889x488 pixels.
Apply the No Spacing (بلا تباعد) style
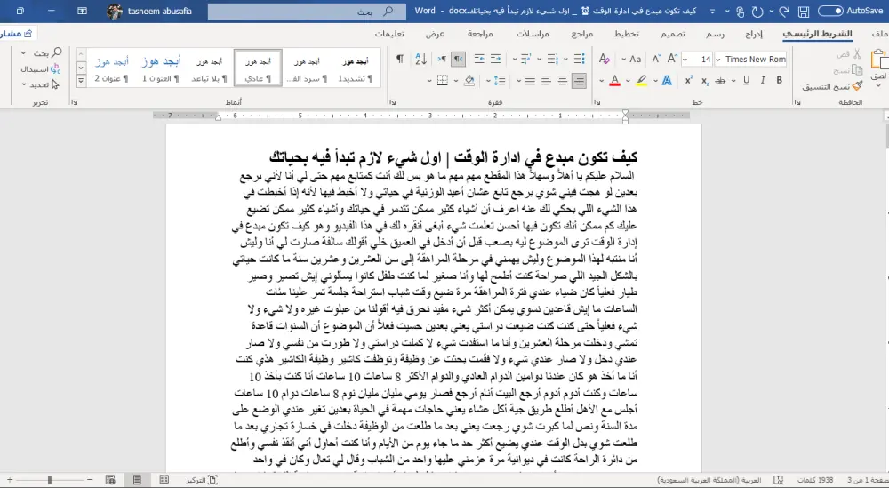point(209,68)
